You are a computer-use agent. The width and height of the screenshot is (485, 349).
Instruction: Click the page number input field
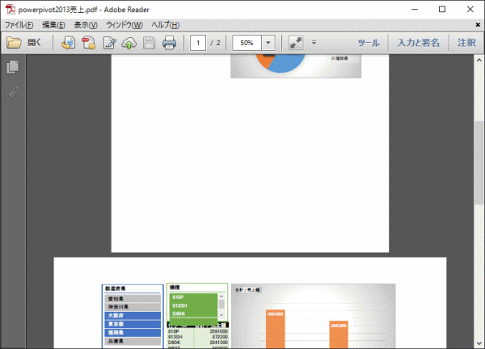pos(198,43)
